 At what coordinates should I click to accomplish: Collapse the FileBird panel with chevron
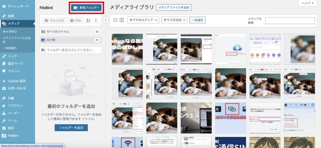point(105,20)
